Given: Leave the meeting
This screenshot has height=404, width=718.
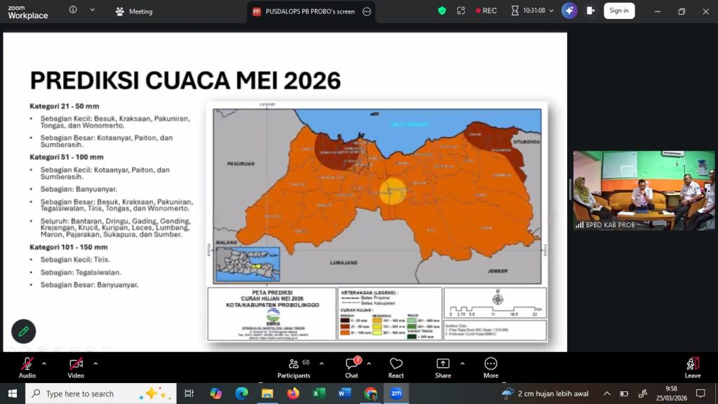Looking at the screenshot, I should coord(692,366).
